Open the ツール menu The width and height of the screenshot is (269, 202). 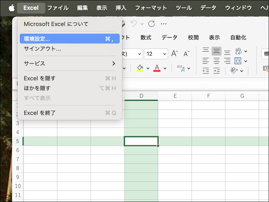[184, 8]
